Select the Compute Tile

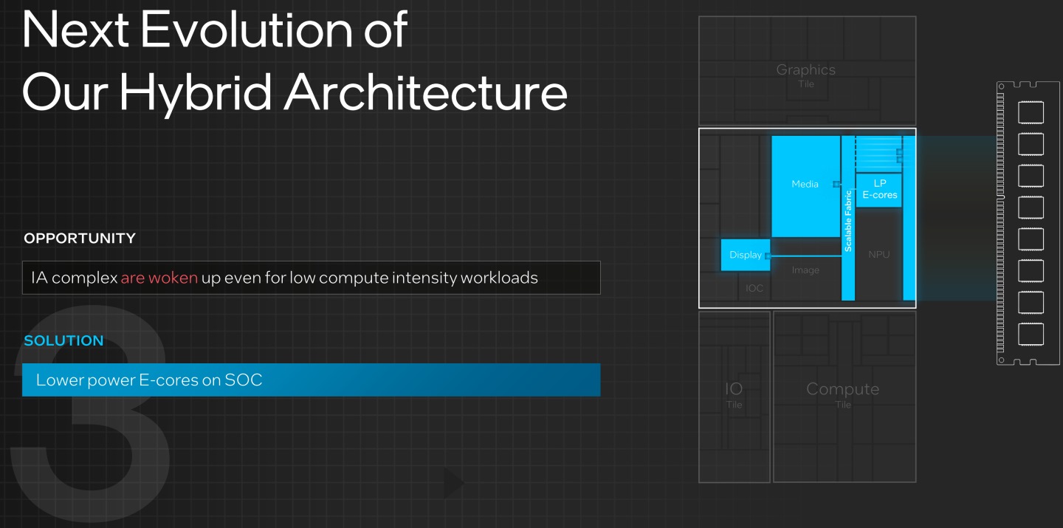pyautogui.click(x=843, y=395)
